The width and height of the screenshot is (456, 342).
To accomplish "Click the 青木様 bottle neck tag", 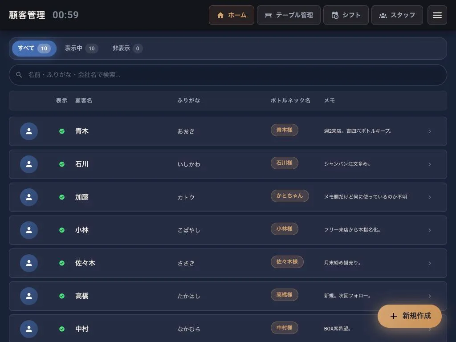I will (284, 130).
